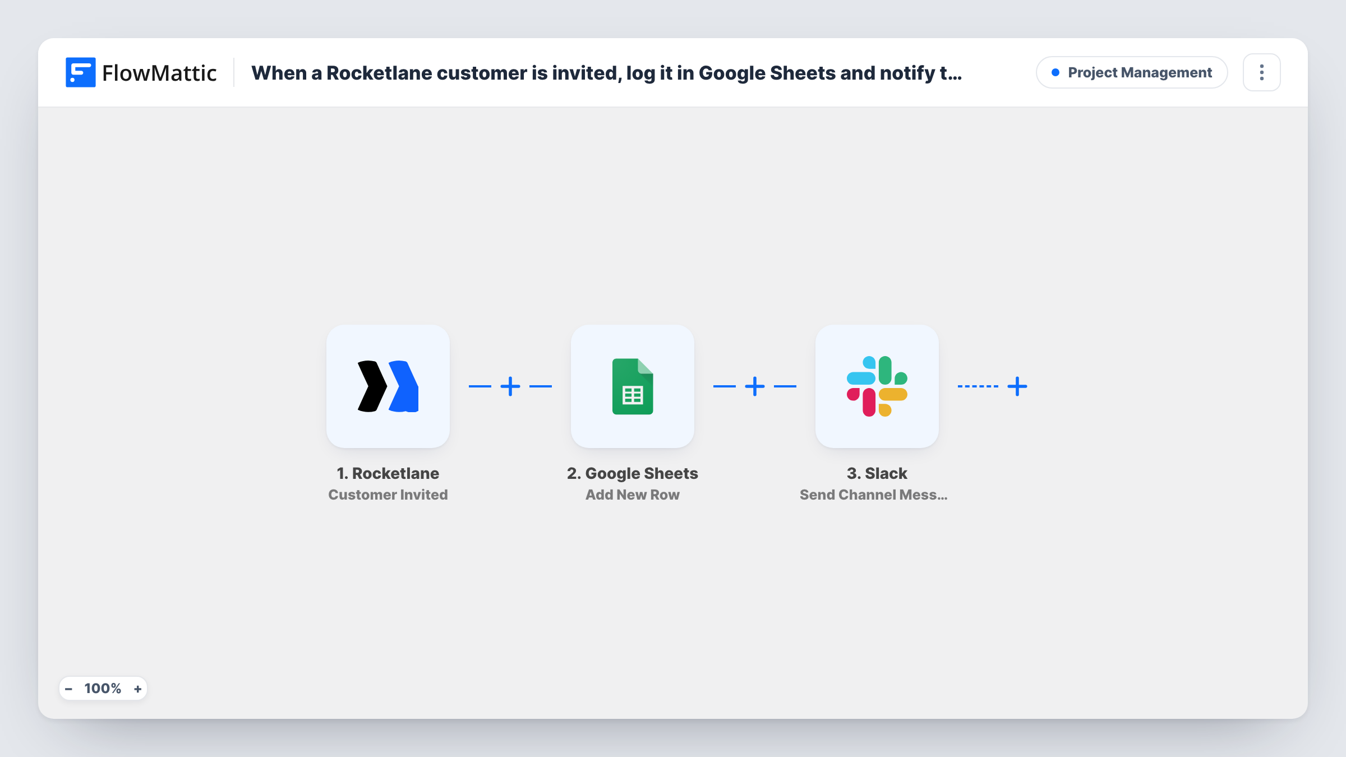Add a new step after Slack
This screenshot has height=757, width=1346.
[1017, 386]
